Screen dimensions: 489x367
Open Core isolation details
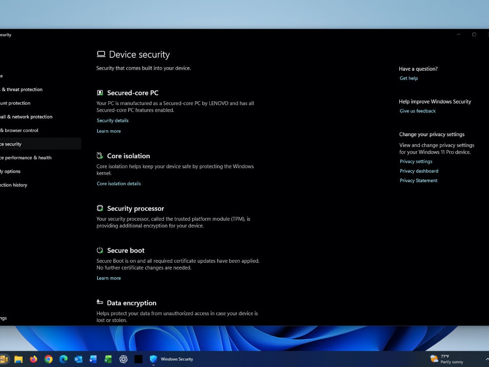coord(118,183)
